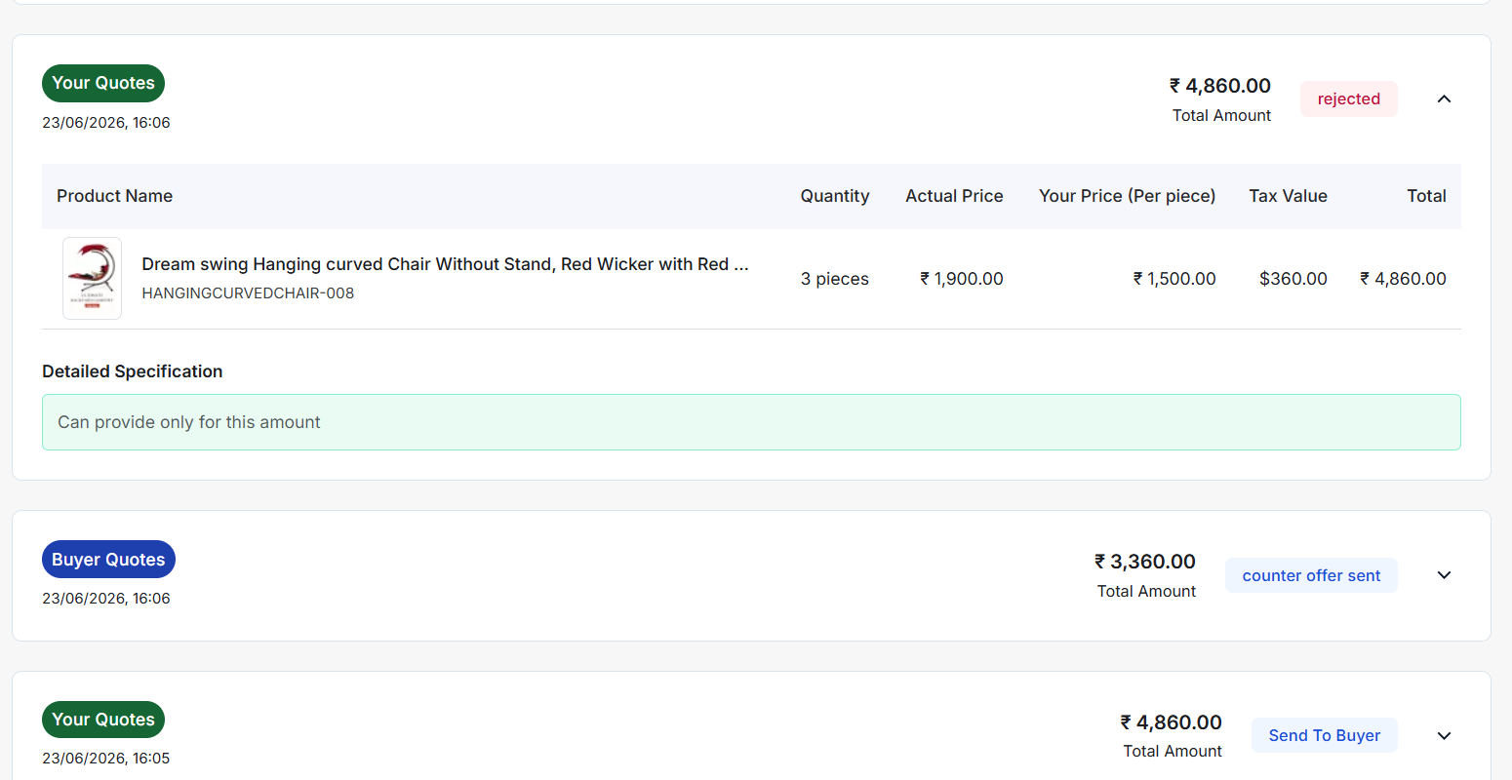The height and width of the screenshot is (780, 1512).
Task: Click the Can provide only for this amount box
Action: point(751,422)
